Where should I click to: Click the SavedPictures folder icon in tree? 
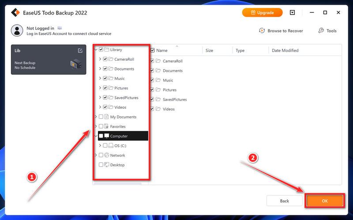(x=111, y=97)
